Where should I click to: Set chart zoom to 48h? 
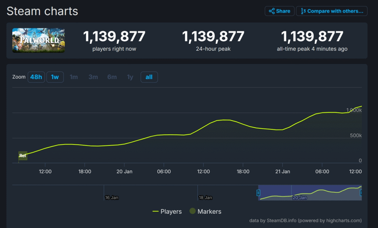(36, 77)
